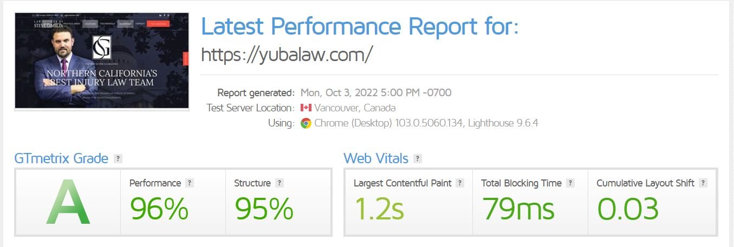Image resolution: width=734 pixels, height=247 pixels.
Task: Click the question mark next to Structure
Action: pyautogui.click(x=279, y=183)
